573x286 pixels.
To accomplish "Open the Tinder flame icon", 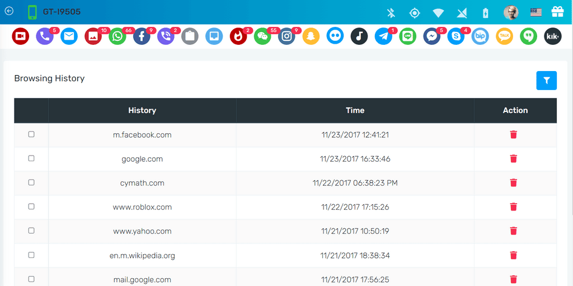I will click(x=238, y=36).
